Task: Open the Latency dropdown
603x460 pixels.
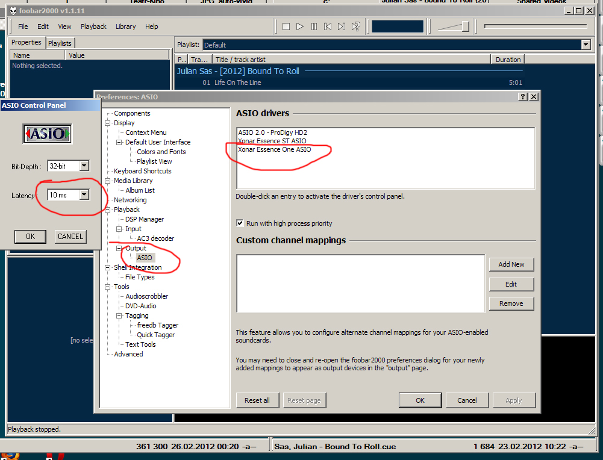Action: click(x=84, y=195)
